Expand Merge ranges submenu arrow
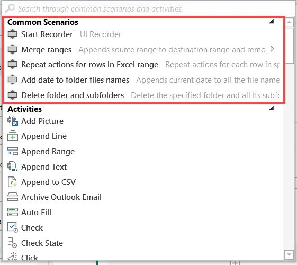This screenshot has width=297, height=265. pyautogui.click(x=272, y=49)
